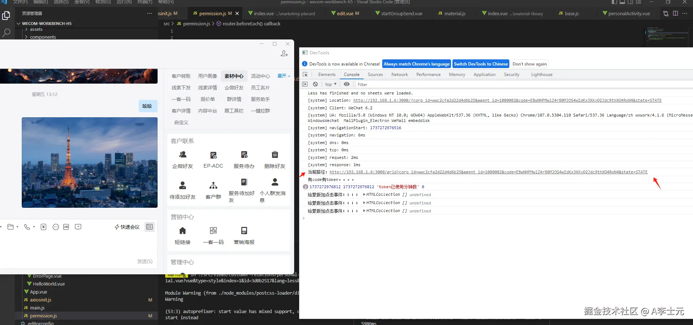Open the EP-ADC app icon
This screenshot has height=325, width=693.
pyautogui.click(x=213, y=155)
